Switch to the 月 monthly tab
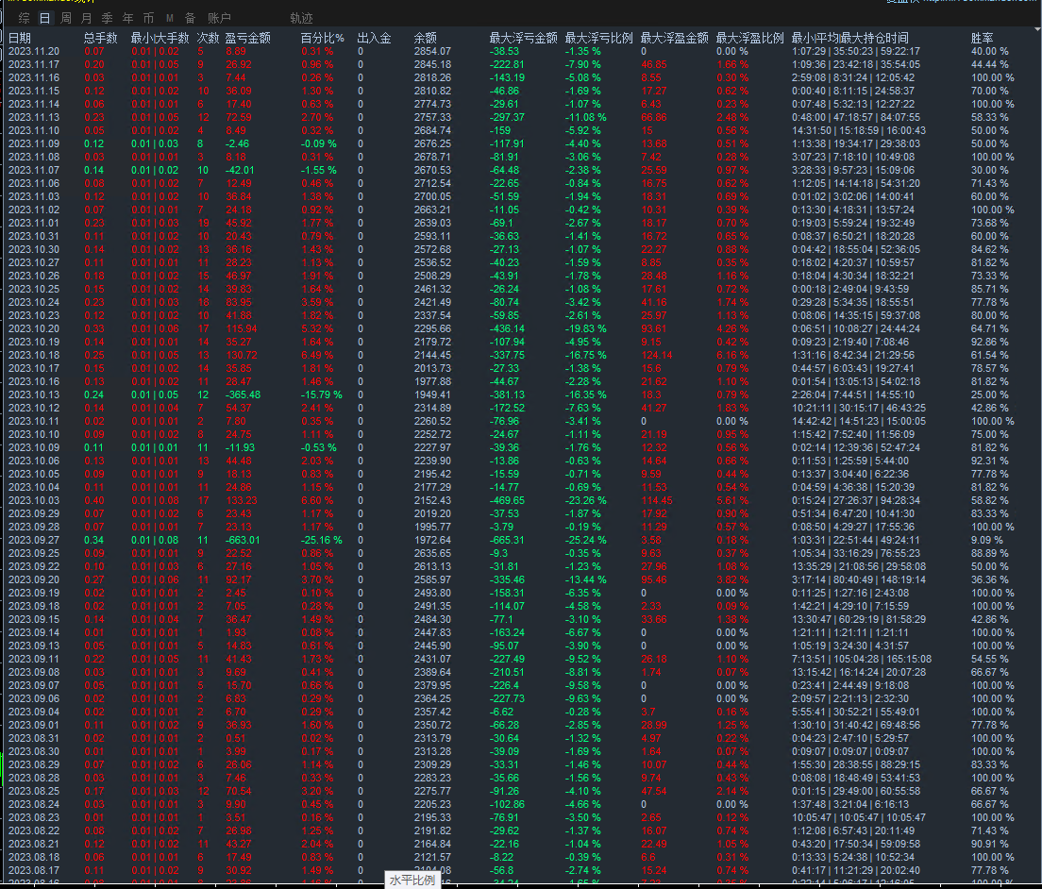The width and height of the screenshot is (1042, 889). point(87,18)
